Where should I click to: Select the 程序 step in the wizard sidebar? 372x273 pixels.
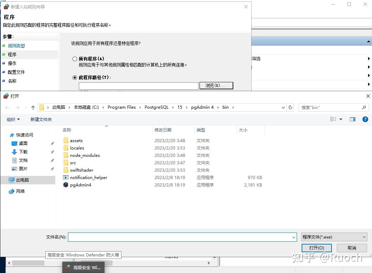(x=12, y=54)
